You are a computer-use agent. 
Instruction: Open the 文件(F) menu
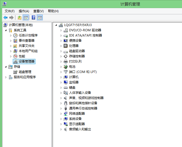click(x=10, y=11)
